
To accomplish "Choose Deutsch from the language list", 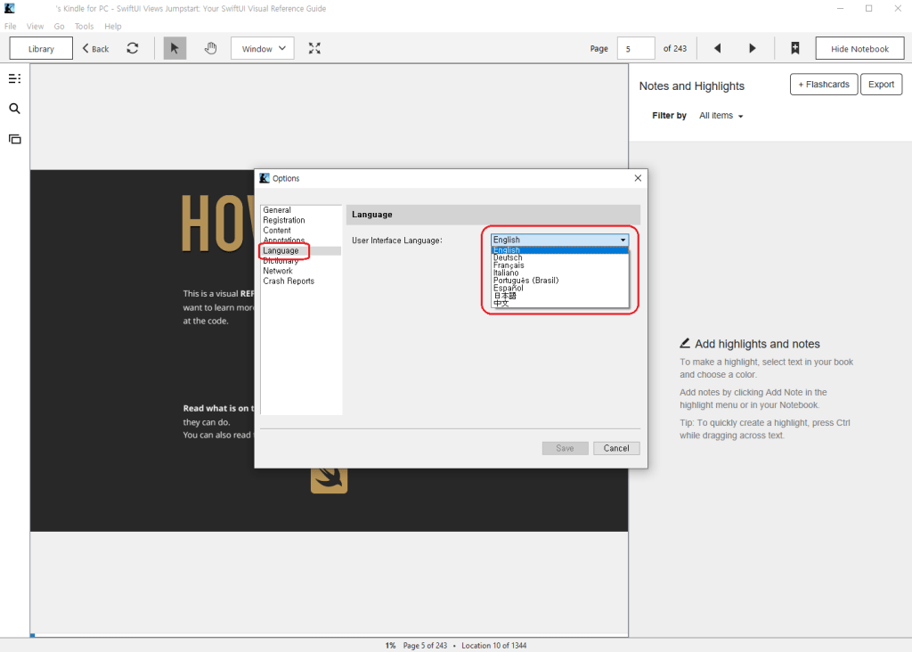I will [x=509, y=258].
